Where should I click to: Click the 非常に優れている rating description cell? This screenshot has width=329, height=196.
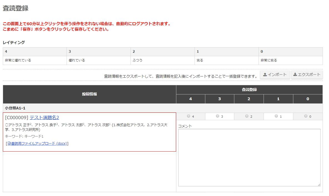[18, 60]
